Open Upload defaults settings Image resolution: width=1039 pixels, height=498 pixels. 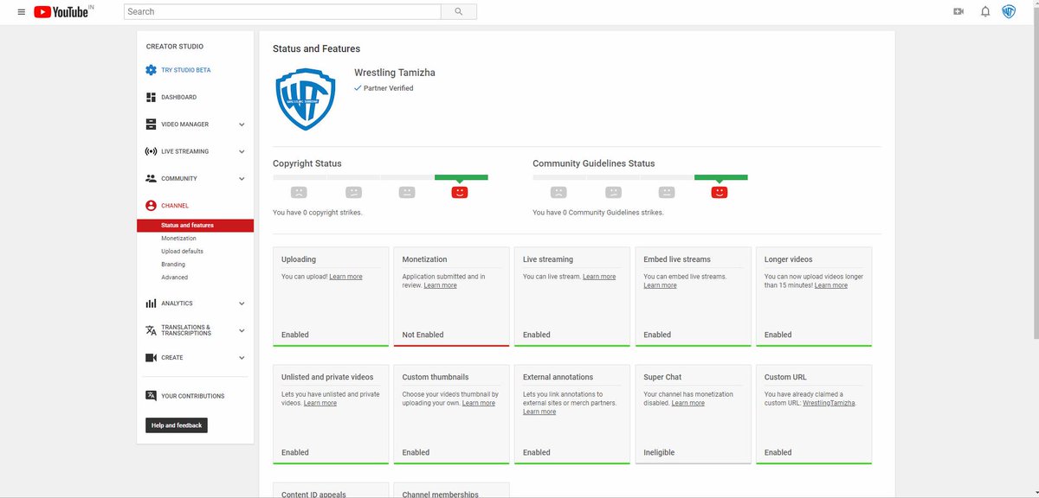click(x=182, y=252)
